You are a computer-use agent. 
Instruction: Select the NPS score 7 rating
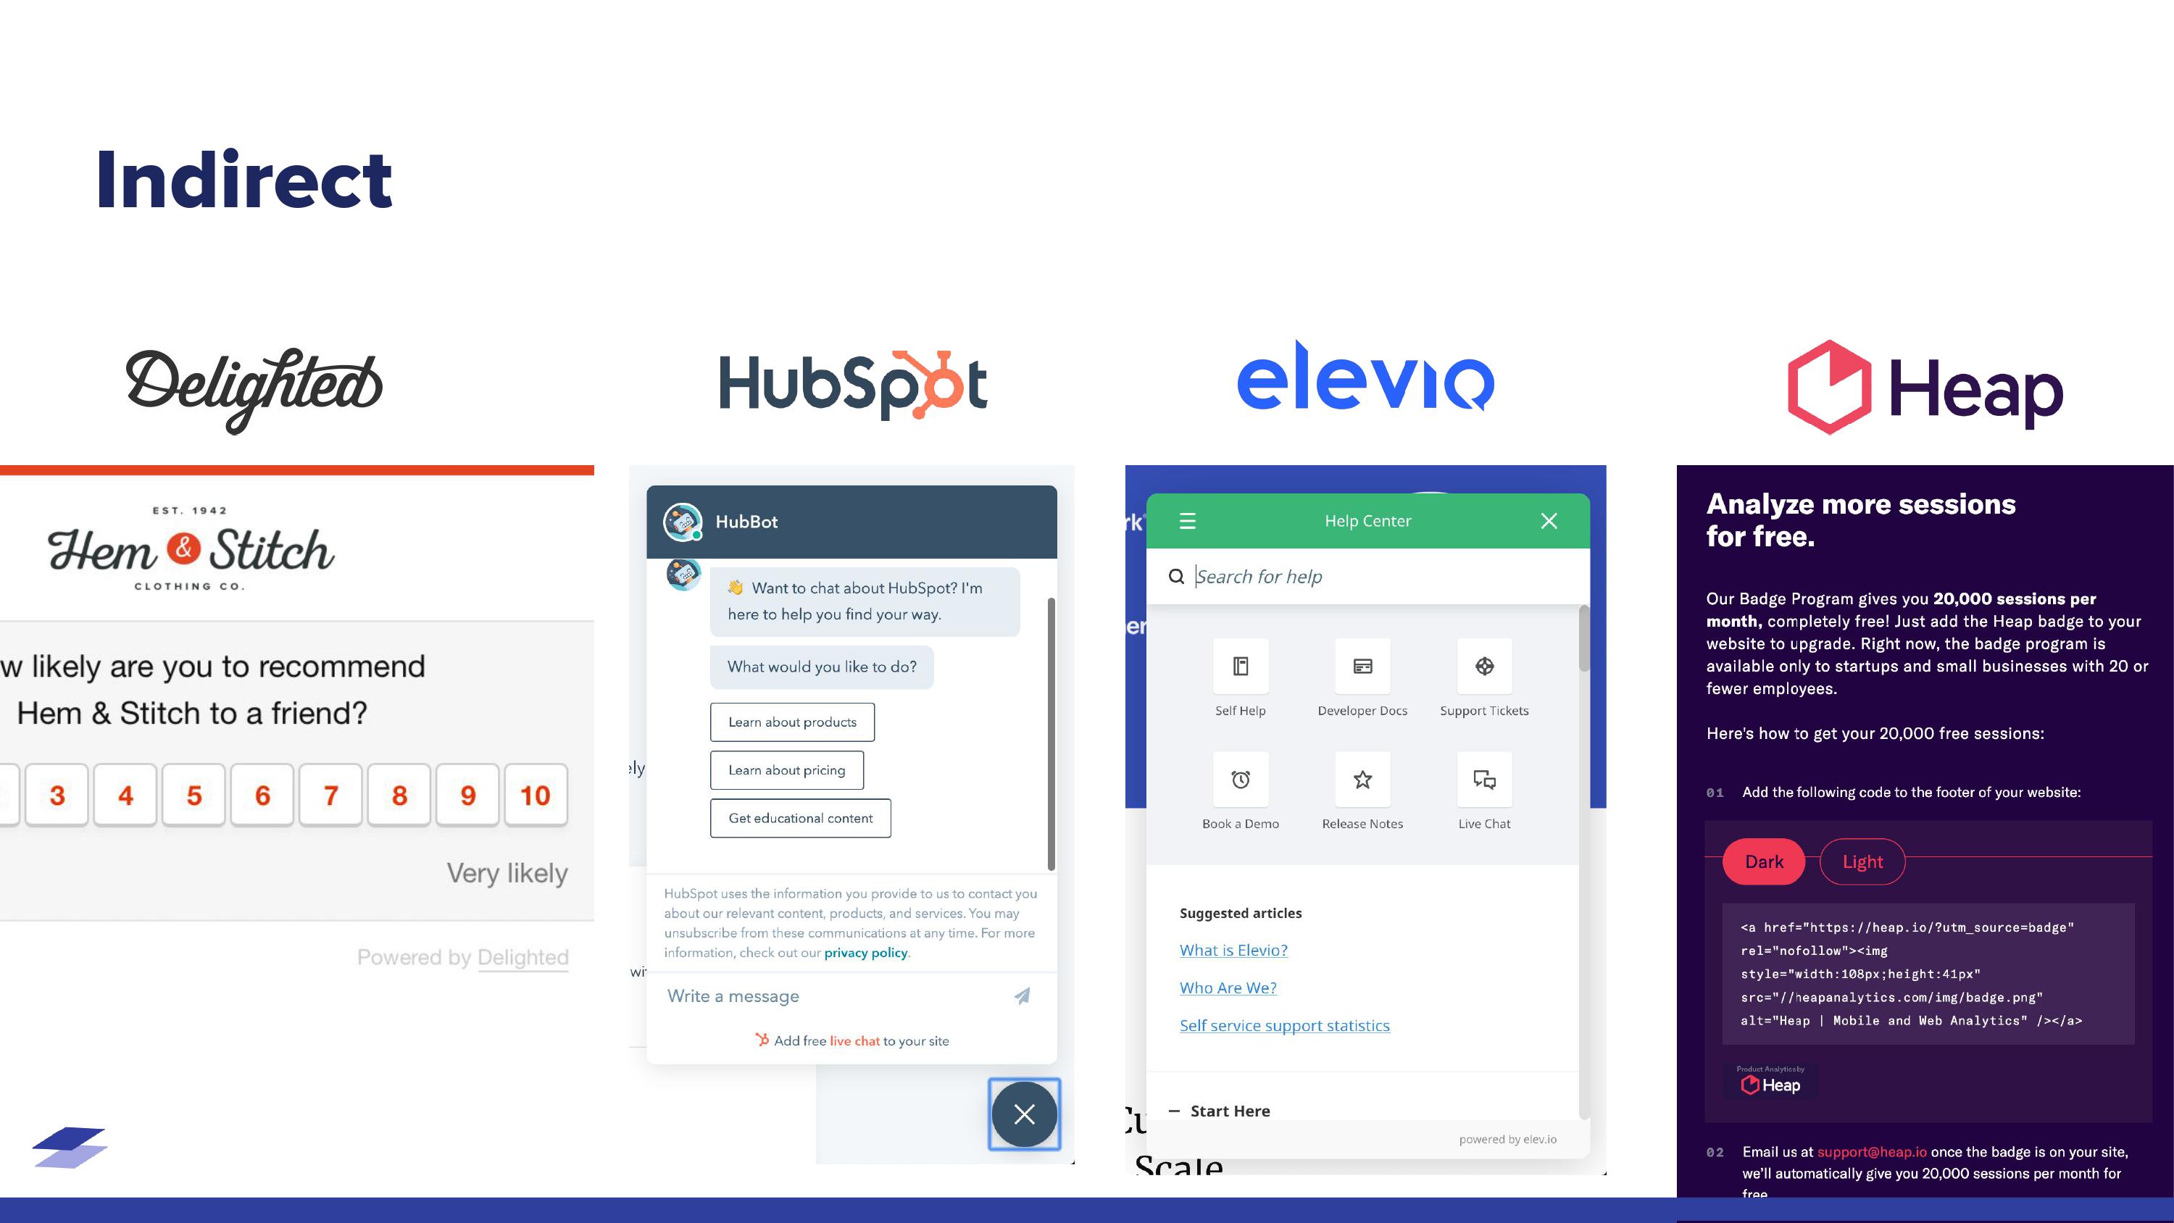coord(330,793)
